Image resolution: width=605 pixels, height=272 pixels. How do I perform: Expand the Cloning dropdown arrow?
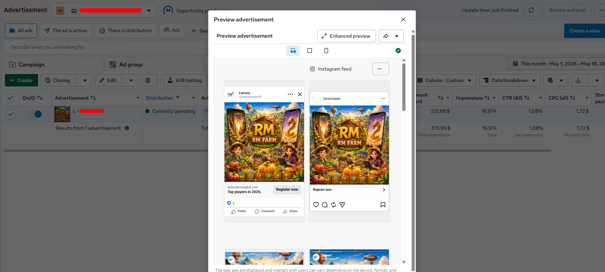tap(85, 80)
